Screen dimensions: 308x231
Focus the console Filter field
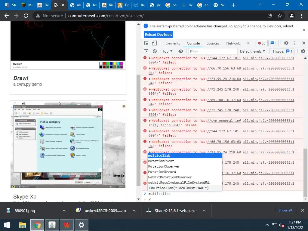(x=213, y=51)
